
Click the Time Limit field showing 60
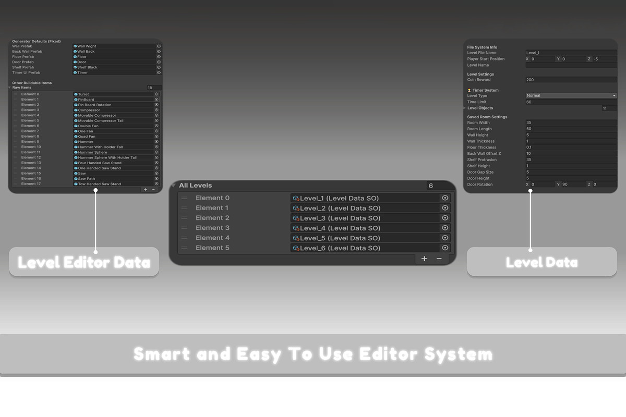click(571, 102)
